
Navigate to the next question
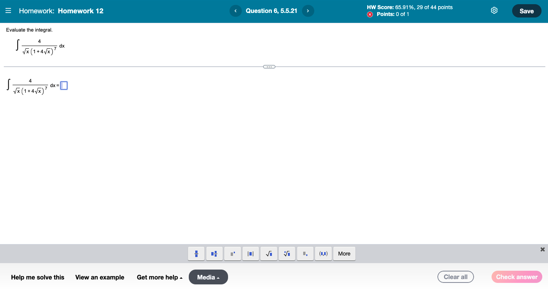(308, 11)
